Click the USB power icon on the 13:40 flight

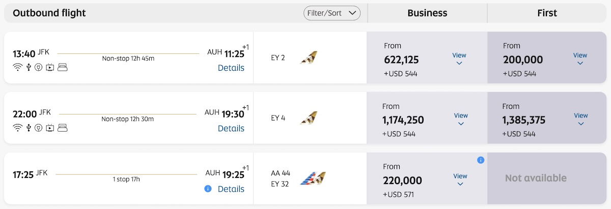pos(29,68)
